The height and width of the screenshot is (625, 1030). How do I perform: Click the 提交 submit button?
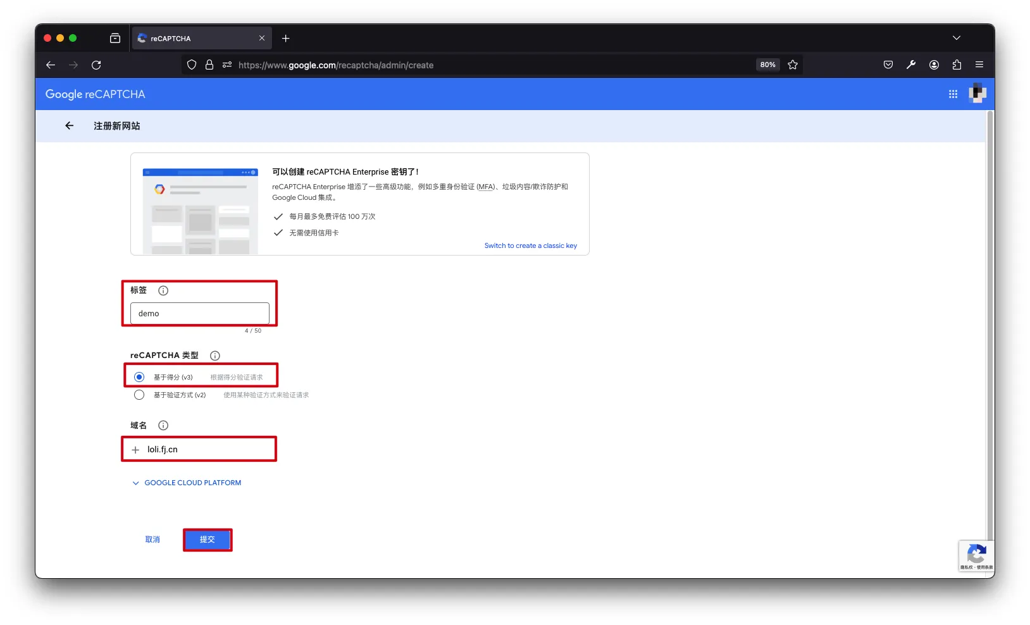[x=208, y=540]
